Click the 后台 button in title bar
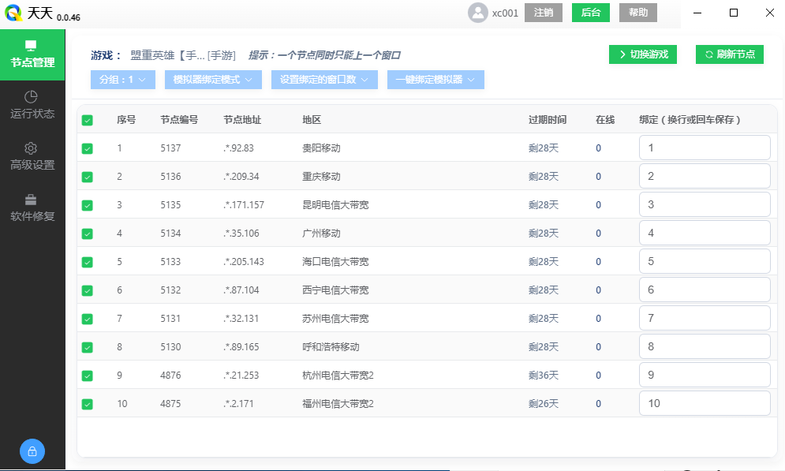Screen dimensions: 785x471 tap(590, 13)
